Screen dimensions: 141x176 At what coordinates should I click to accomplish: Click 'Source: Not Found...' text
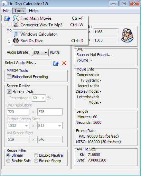point(94,55)
